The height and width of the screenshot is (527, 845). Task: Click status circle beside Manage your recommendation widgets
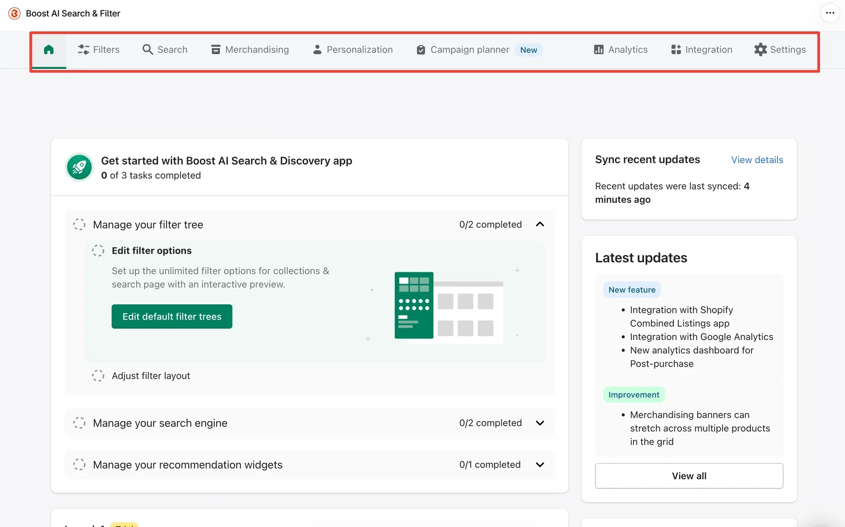click(x=80, y=465)
